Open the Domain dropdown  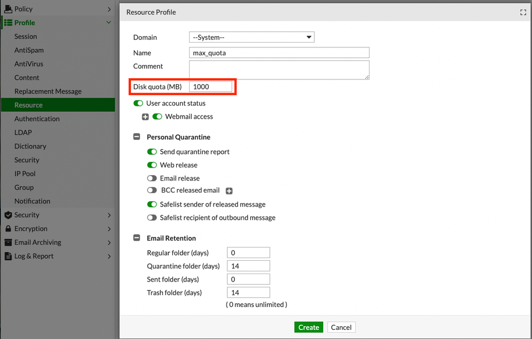point(252,37)
